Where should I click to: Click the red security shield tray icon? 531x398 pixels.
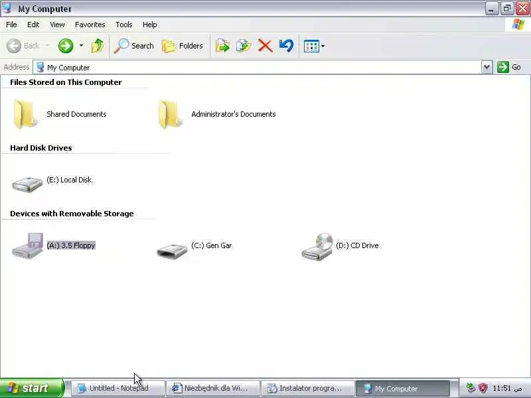coord(483,387)
